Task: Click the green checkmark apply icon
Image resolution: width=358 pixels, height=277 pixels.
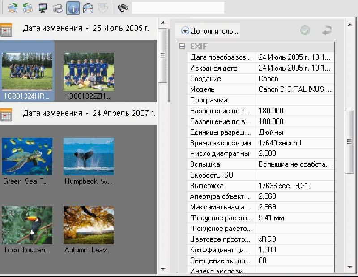Action: 305,30
